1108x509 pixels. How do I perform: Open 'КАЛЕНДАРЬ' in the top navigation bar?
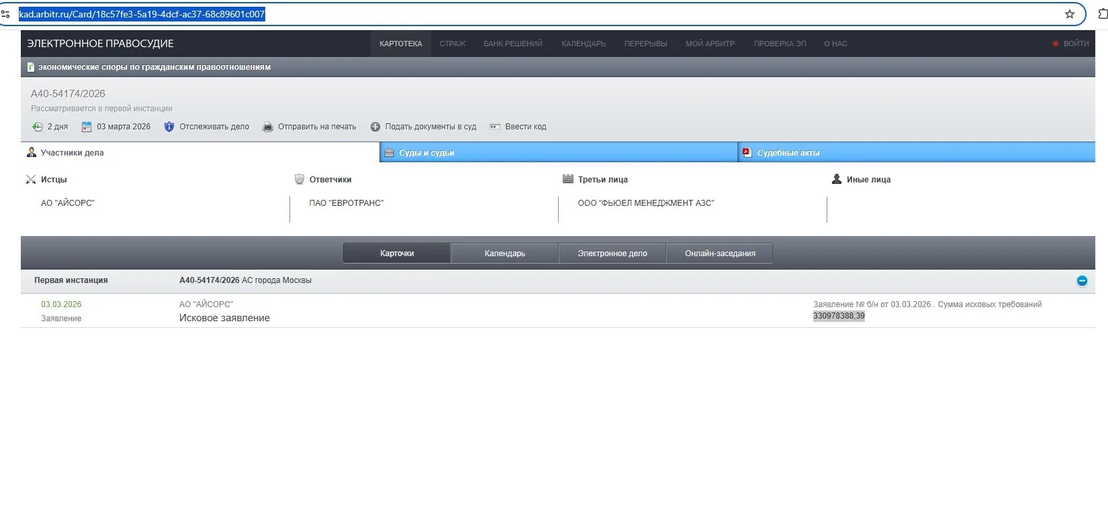[584, 44]
